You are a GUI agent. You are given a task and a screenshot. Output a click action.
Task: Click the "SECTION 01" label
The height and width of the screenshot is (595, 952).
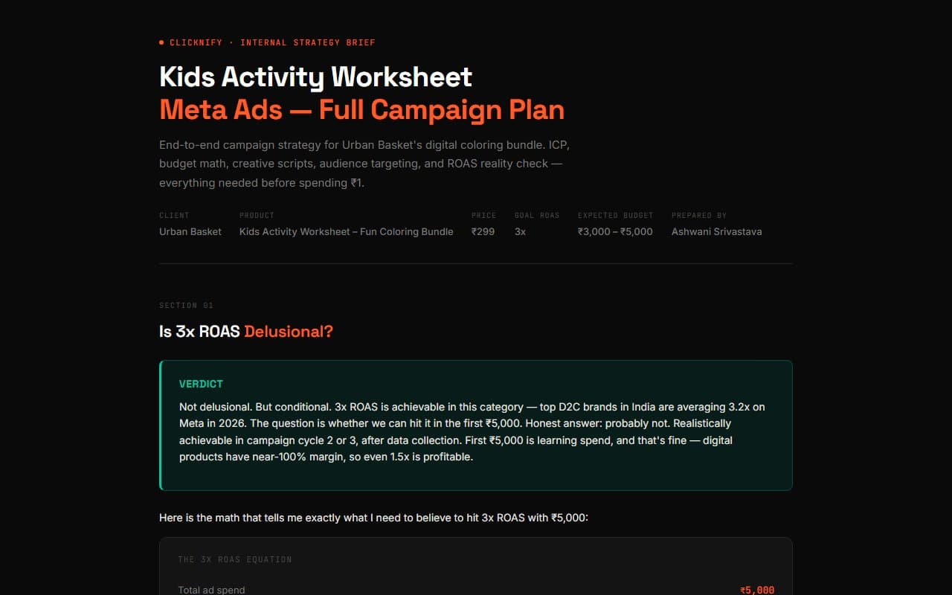pos(186,306)
